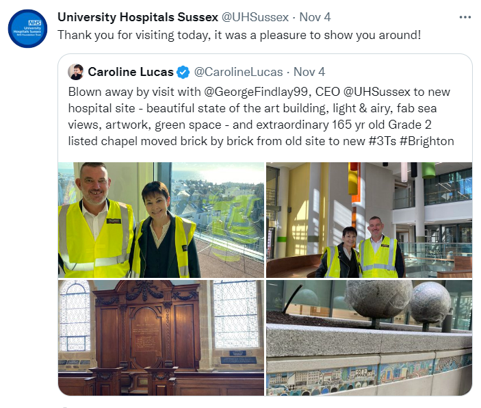Open the #Brighton hashtag
Screen dimensions: 481x408
click(x=427, y=141)
